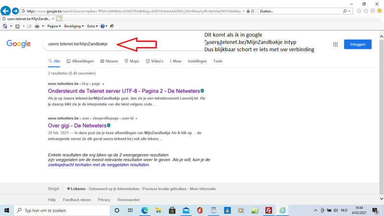Open the Privacy footer link
Viewport: 384px width, 216px height.
104,200
